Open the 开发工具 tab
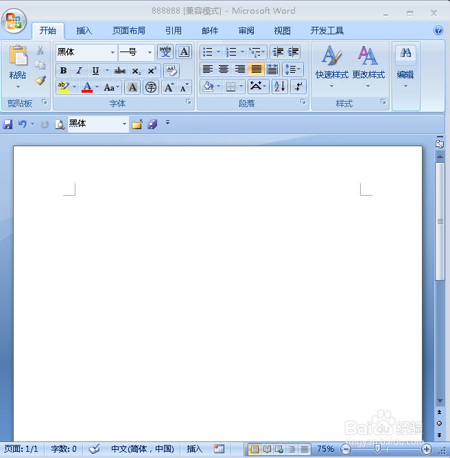 [327, 31]
